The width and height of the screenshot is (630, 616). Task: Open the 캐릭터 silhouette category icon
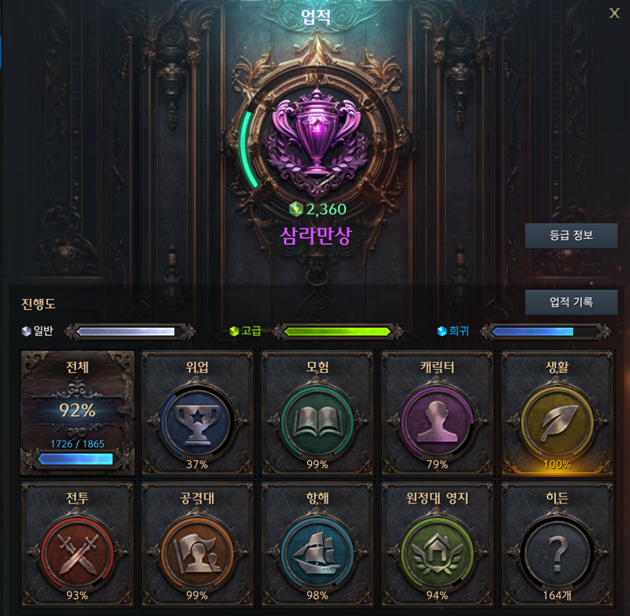click(437, 422)
